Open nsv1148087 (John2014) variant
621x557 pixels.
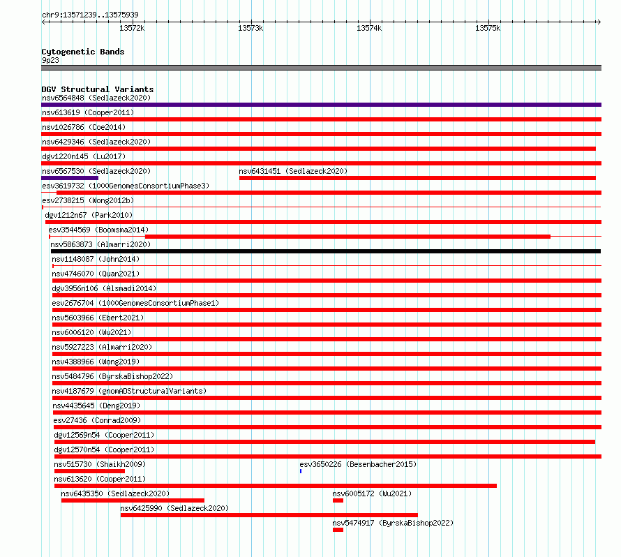pos(96,259)
